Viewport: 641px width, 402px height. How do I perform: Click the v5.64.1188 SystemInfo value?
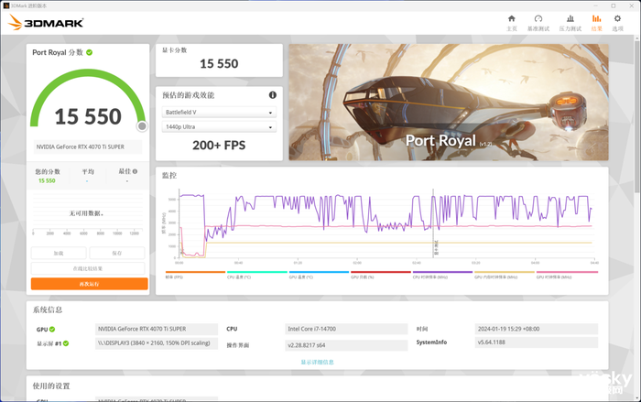[537, 342]
